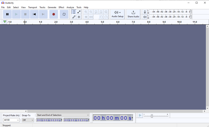Click the vertical scrollbar down arrow
The image size is (209, 127).
(207, 108)
